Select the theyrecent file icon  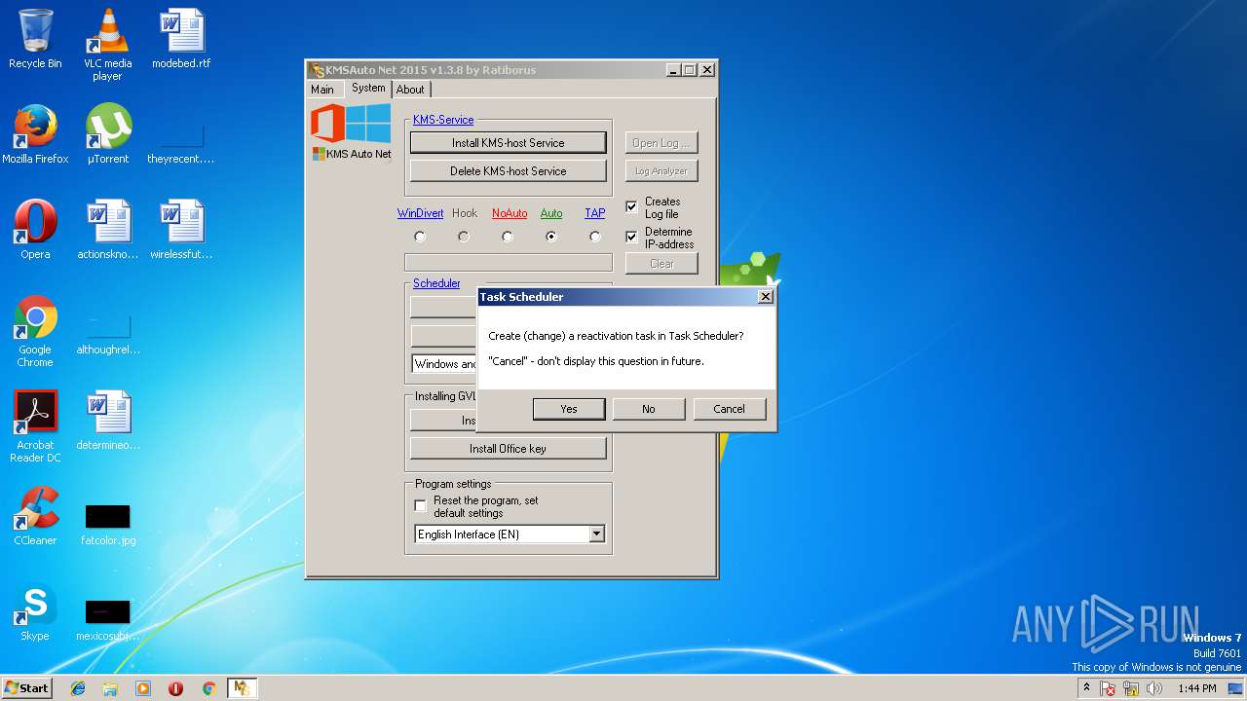tap(181, 144)
